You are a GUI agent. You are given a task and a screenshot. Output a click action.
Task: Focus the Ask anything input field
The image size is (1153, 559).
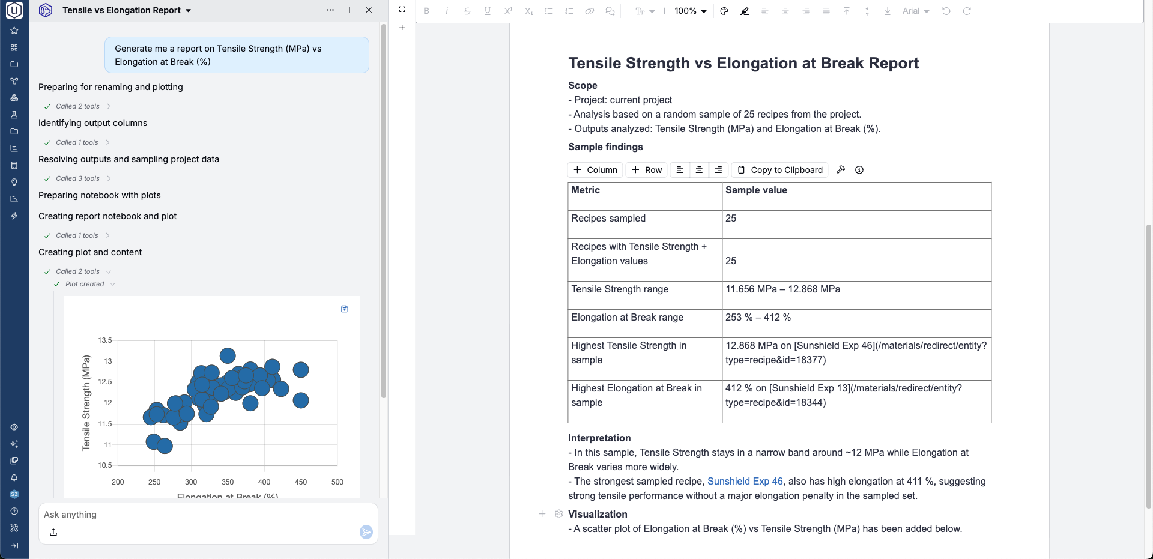coord(208,515)
